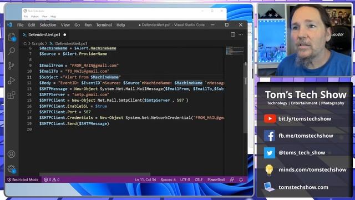Change line ending via CRLF
This screenshot has width=355, height=200.
pos(199,179)
